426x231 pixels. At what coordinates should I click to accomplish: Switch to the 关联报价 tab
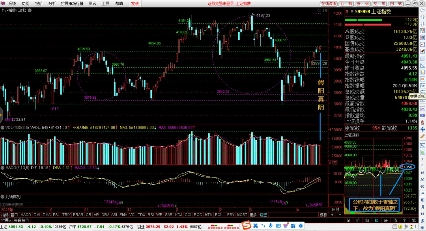21,220
